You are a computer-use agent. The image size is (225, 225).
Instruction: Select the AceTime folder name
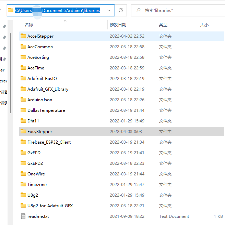(36, 68)
